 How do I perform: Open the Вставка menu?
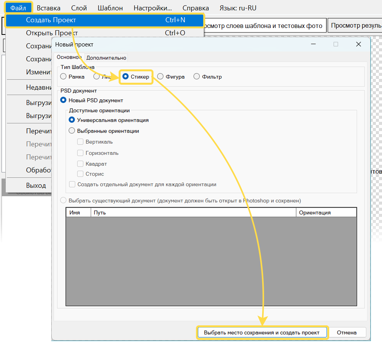click(x=49, y=8)
